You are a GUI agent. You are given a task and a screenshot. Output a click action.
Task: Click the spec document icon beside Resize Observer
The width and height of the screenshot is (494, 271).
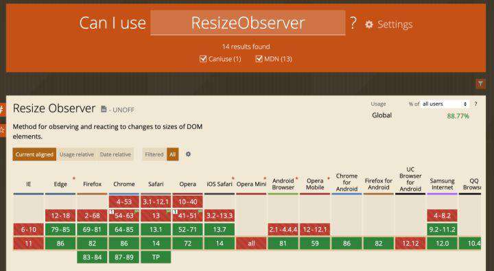click(x=104, y=109)
